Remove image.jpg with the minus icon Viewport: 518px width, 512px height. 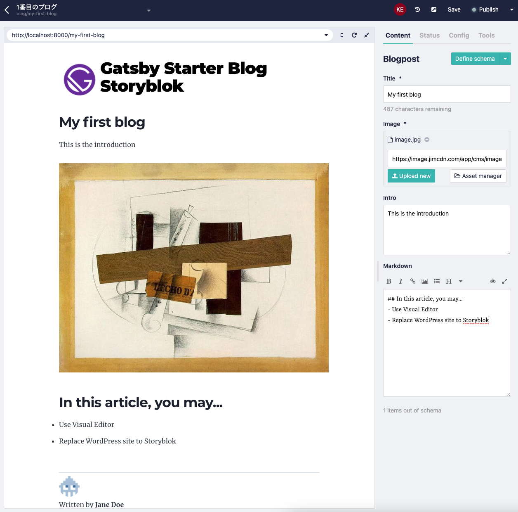(427, 140)
